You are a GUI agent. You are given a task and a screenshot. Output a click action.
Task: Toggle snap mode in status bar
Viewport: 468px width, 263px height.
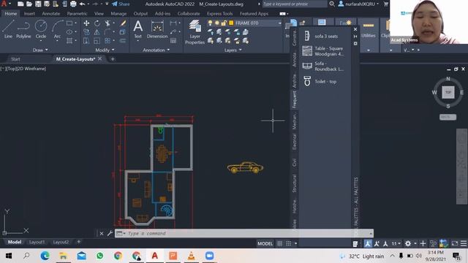[288, 243]
